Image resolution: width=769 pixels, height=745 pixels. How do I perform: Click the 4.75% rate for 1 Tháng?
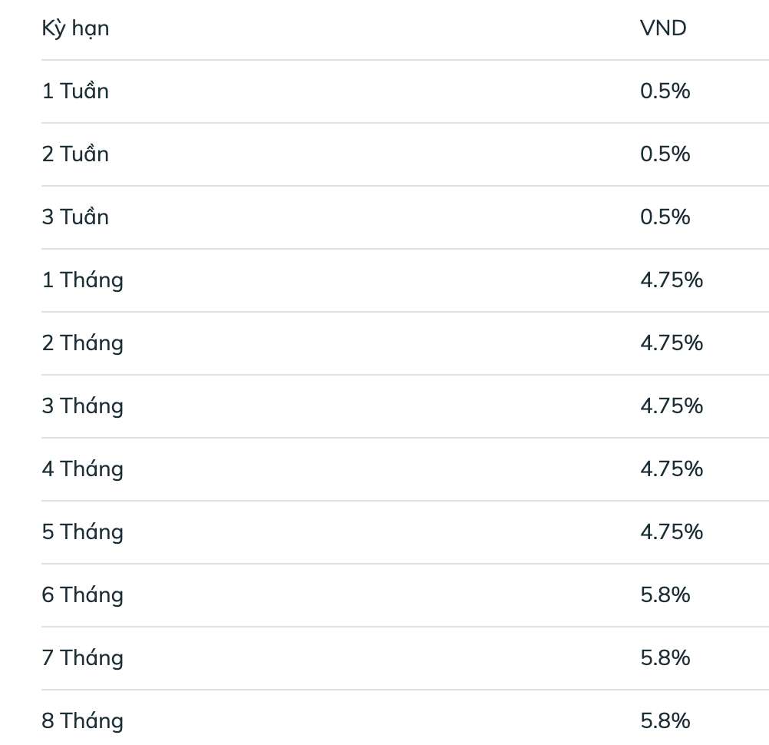click(x=671, y=280)
